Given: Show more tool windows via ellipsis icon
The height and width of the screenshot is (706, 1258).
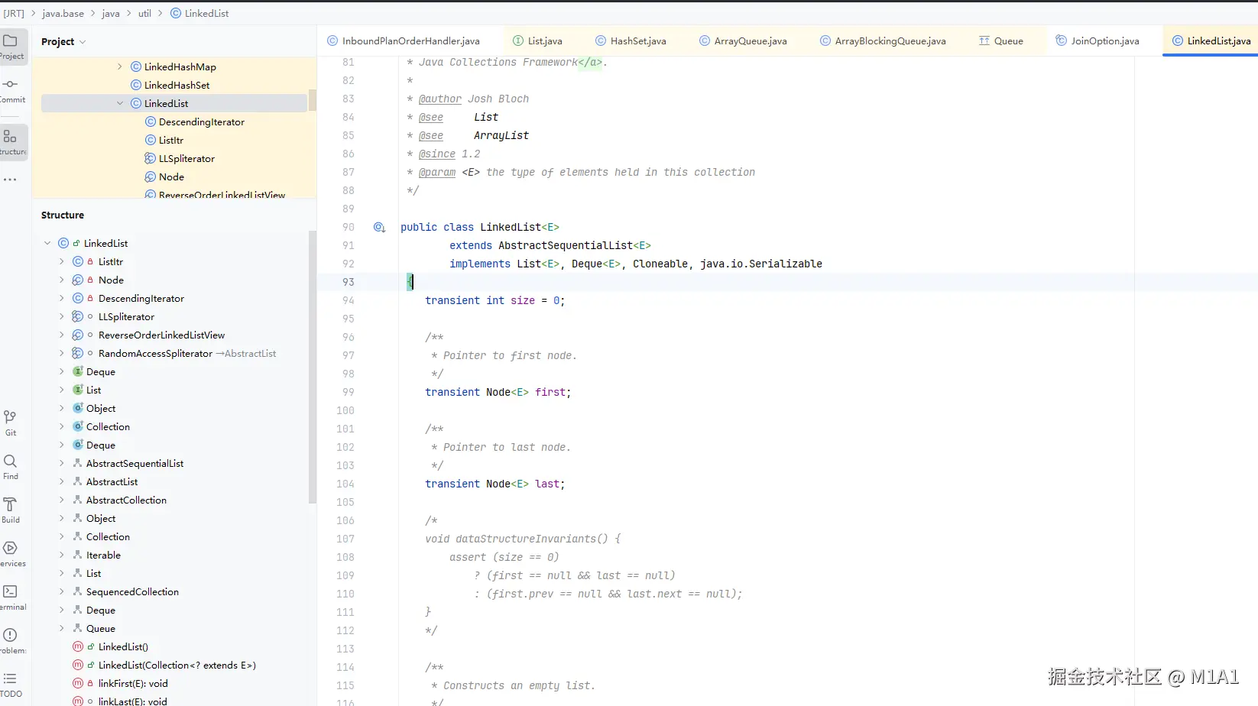Looking at the screenshot, I should [10, 180].
